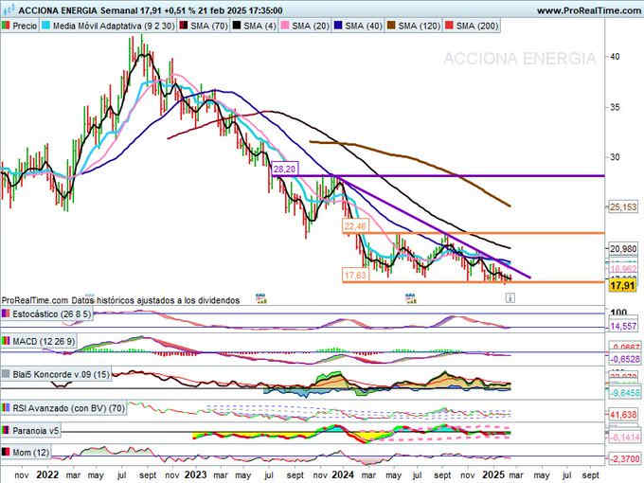Image resolution: width=644 pixels, height=483 pixels.
Task: Click the yellow 17,91 current price tag
Action: (x=622, y=285)
